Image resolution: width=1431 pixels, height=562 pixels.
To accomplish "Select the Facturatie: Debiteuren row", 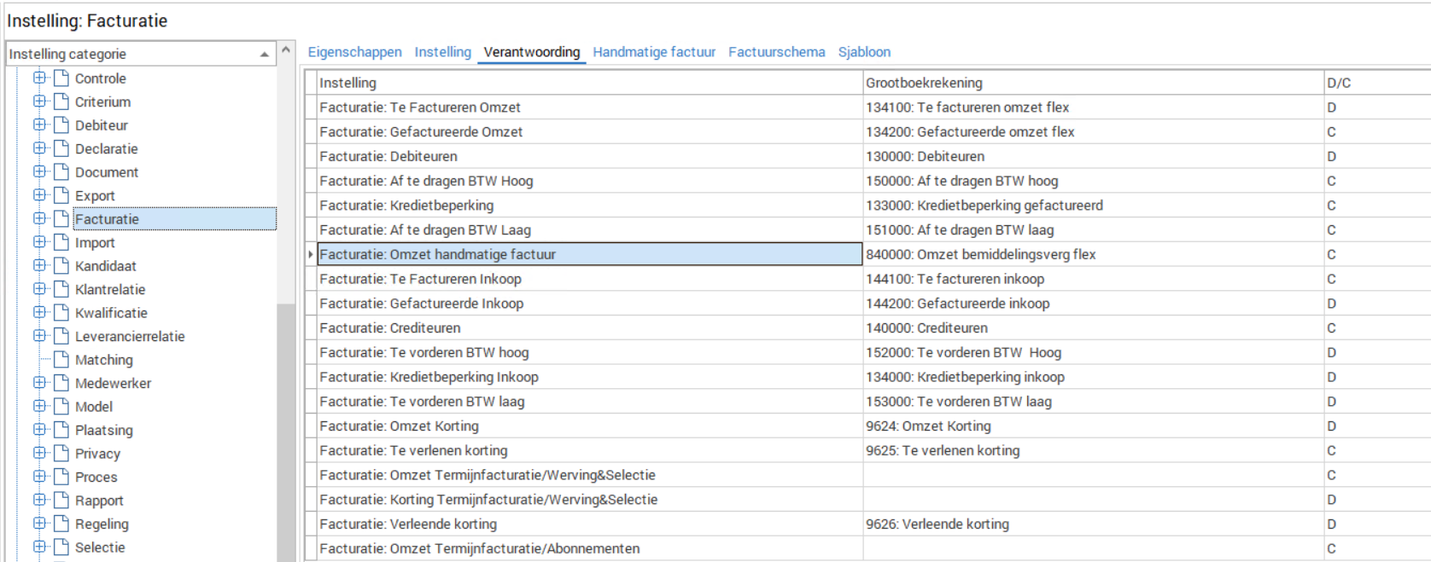I will pos(388,157).
